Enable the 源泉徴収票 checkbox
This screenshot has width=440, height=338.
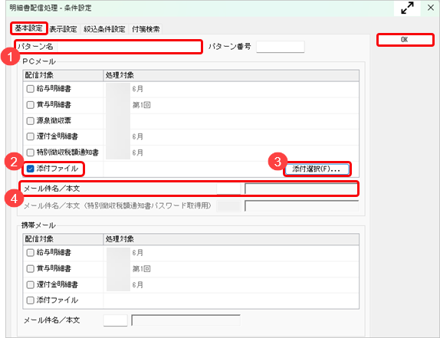(x=30, y=121)
